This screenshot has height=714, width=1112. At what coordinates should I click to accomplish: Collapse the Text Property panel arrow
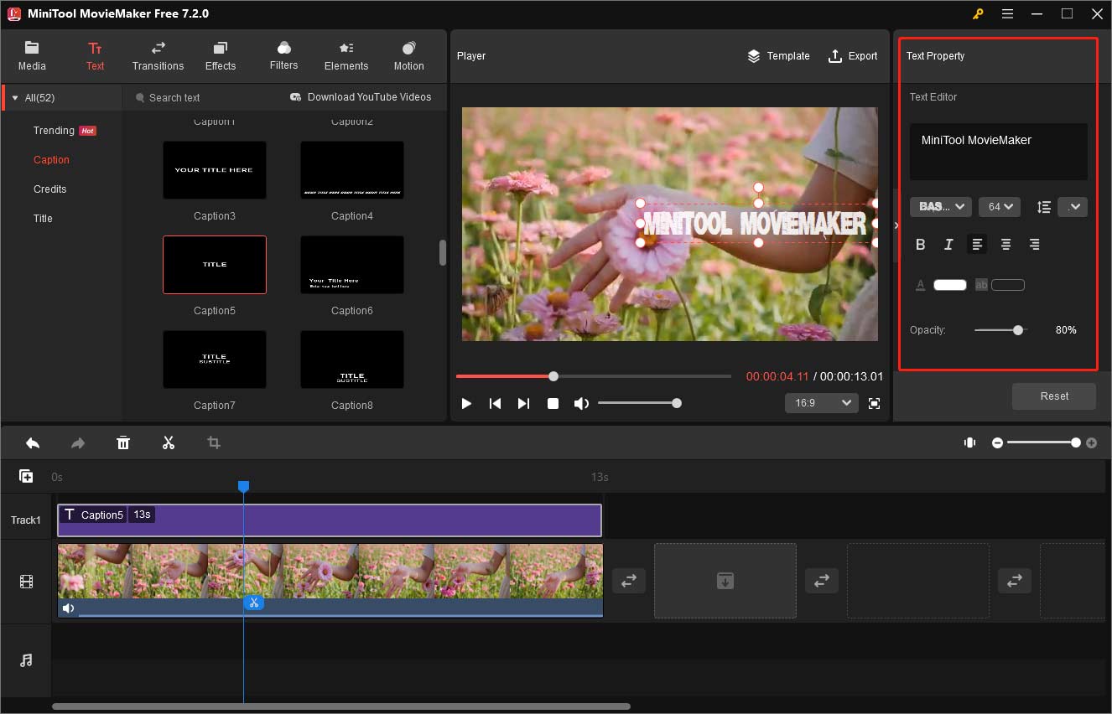tap(896, 225)
